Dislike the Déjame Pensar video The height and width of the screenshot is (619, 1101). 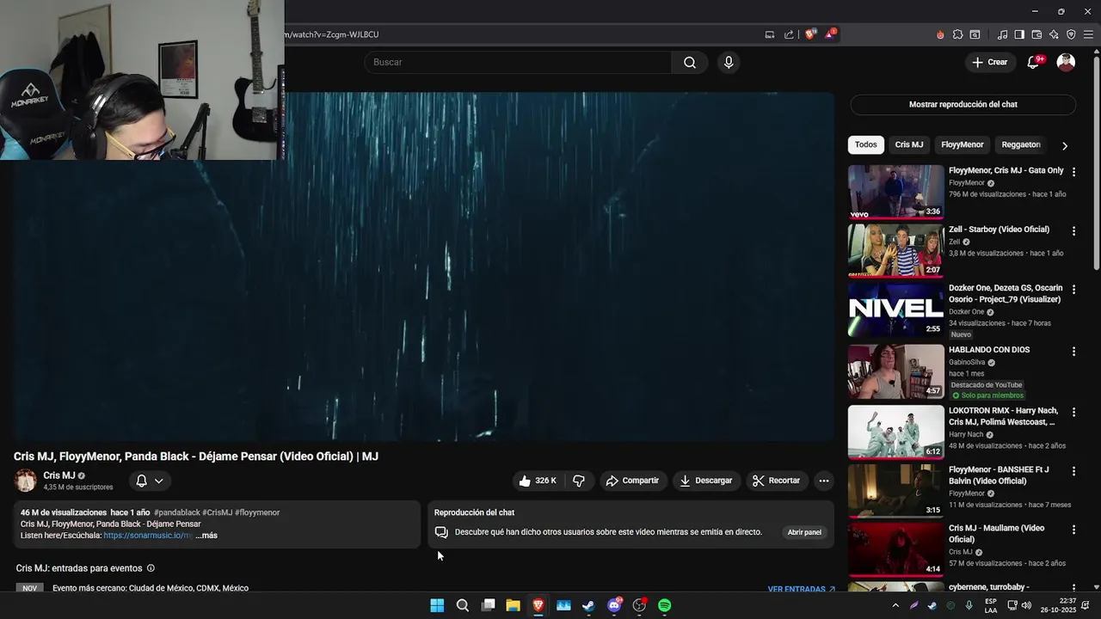579,481
